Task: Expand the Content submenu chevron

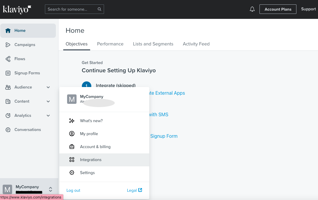Action: tap(48, 101)
